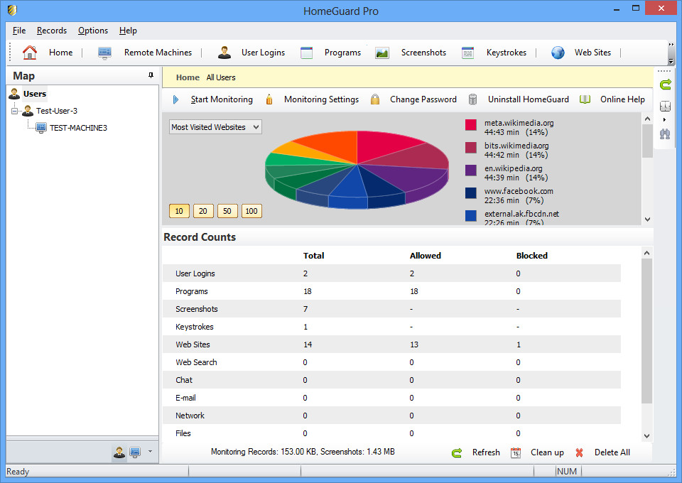
Task: Open the Most Visited Websites dropdown
Action: (215, 127)
